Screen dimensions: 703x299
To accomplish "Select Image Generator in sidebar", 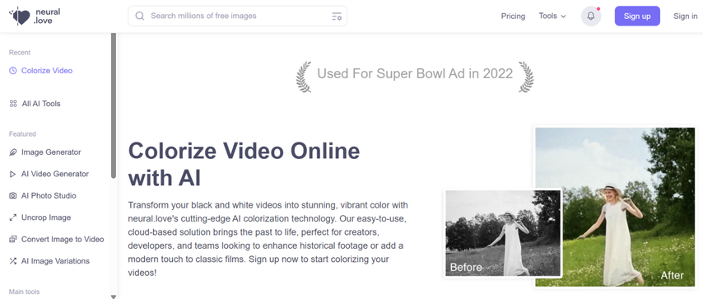I will coord(51,152).
